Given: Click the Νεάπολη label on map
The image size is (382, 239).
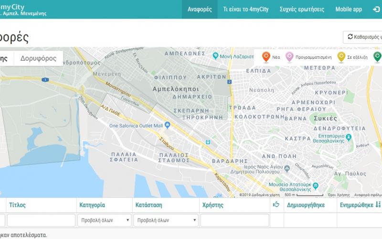Looking at the screenshot, I should [x=261, y=90].
